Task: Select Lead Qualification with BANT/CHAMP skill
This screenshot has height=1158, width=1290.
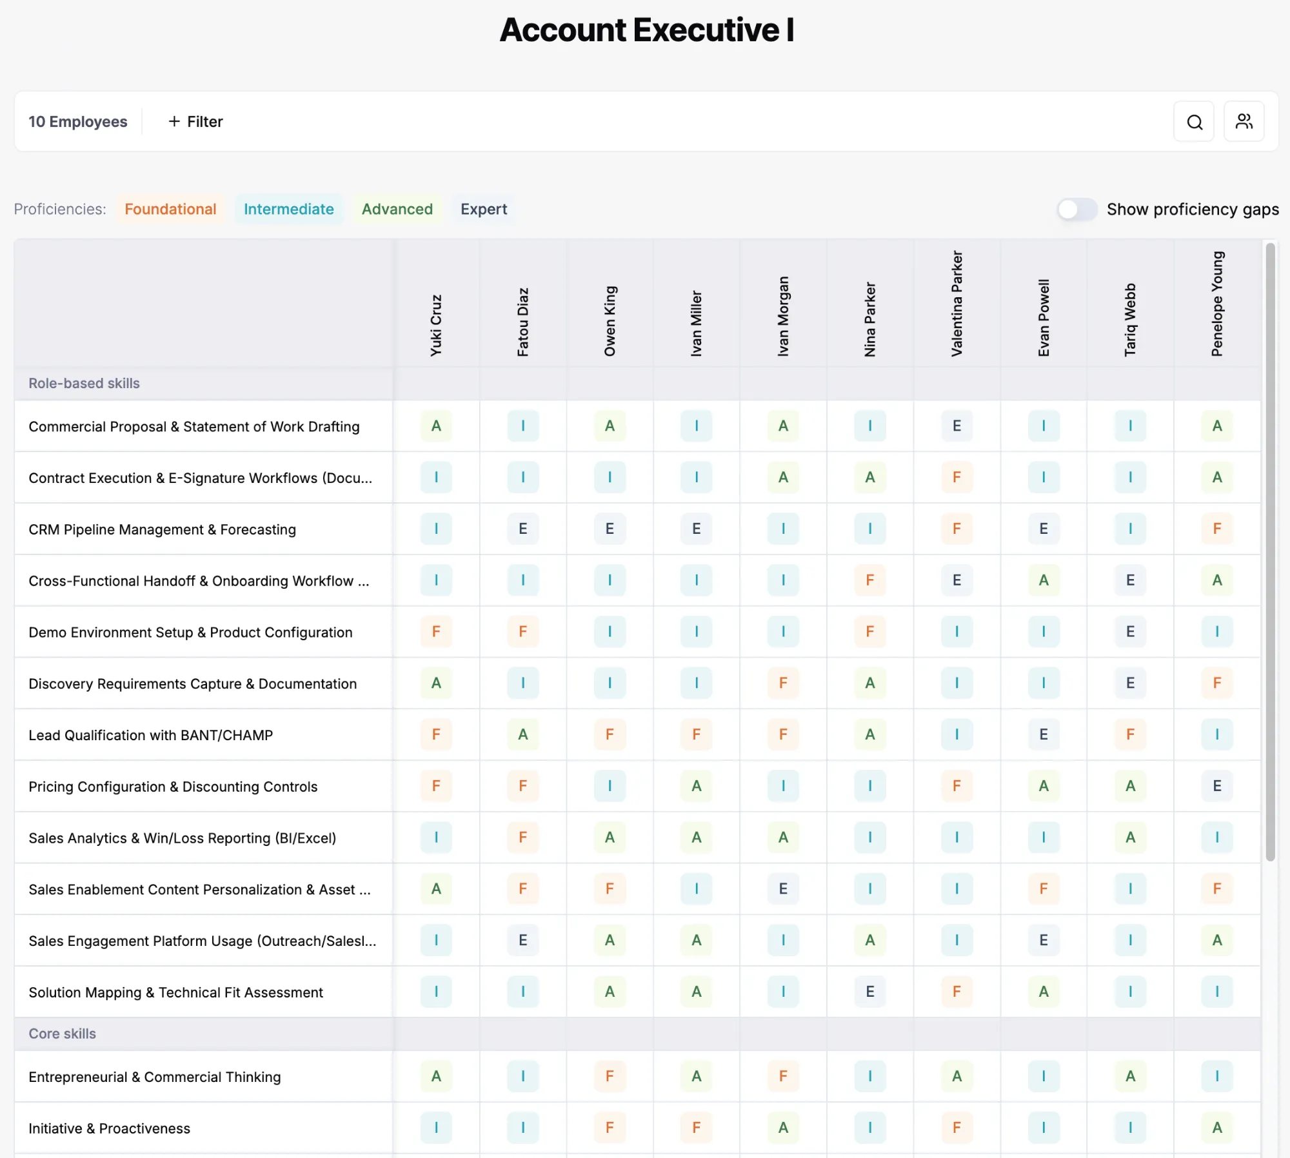Action: [150, 736]
